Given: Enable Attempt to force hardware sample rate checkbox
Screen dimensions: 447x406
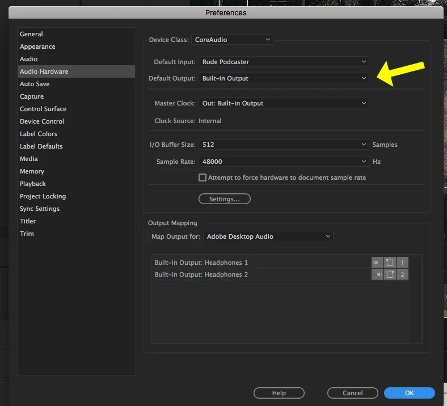Looking at the screenshot, I should tap(203, 177).
